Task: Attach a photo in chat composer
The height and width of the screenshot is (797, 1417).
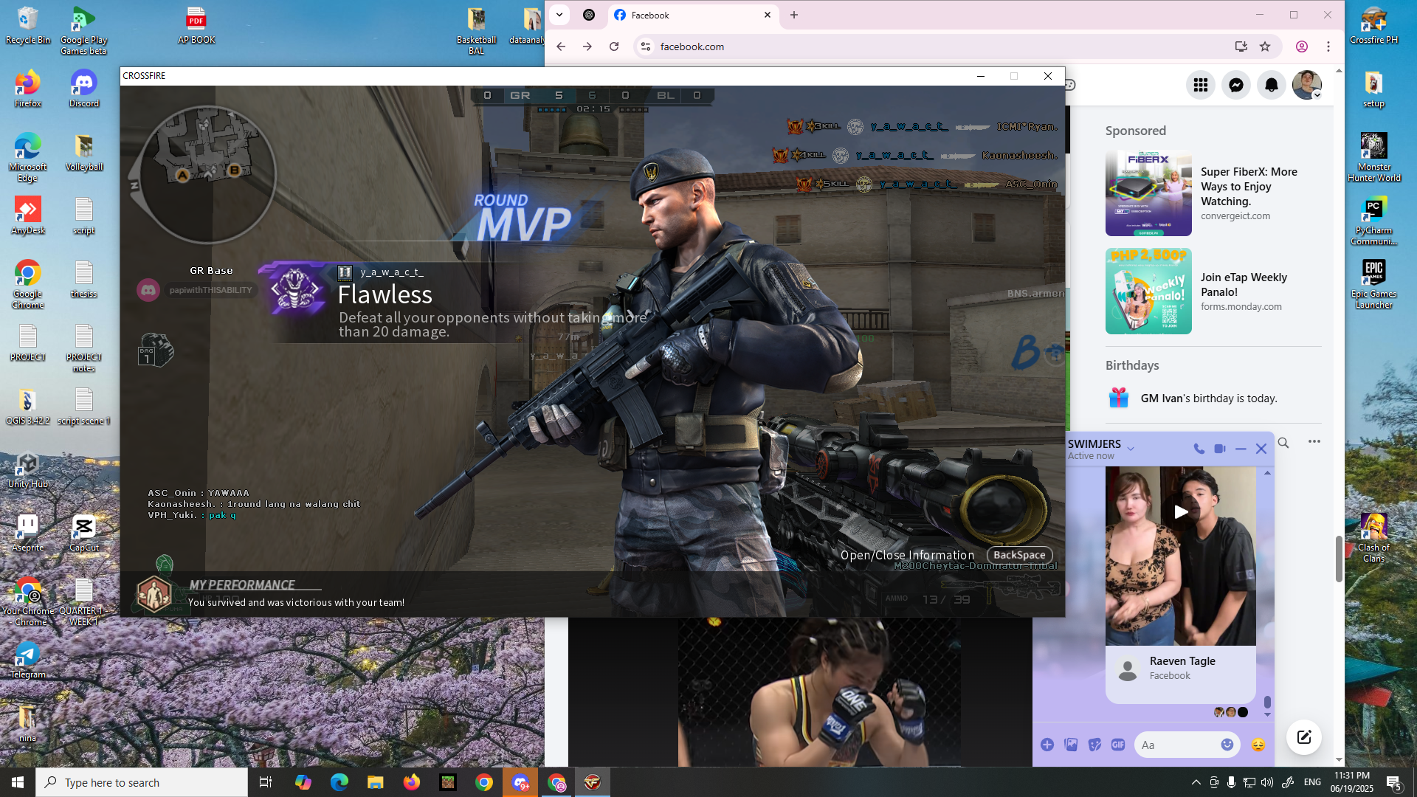Action: coord(1071,745)
